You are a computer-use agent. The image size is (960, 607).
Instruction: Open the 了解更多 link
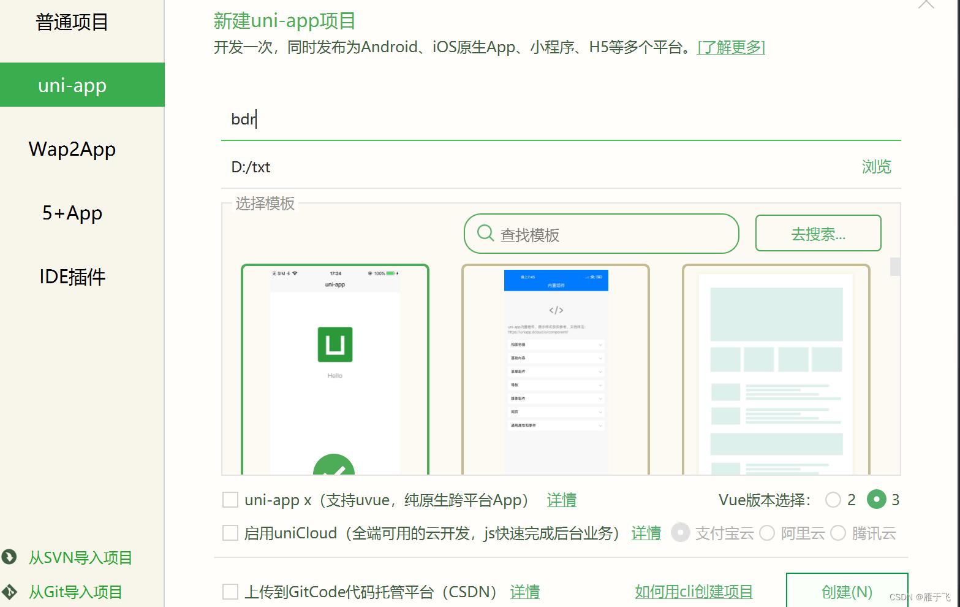731,47
